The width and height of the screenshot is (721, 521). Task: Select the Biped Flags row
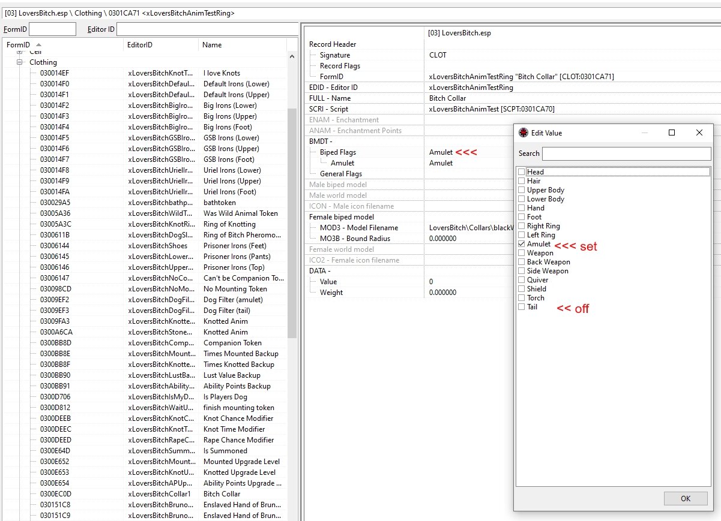(408, 152)
